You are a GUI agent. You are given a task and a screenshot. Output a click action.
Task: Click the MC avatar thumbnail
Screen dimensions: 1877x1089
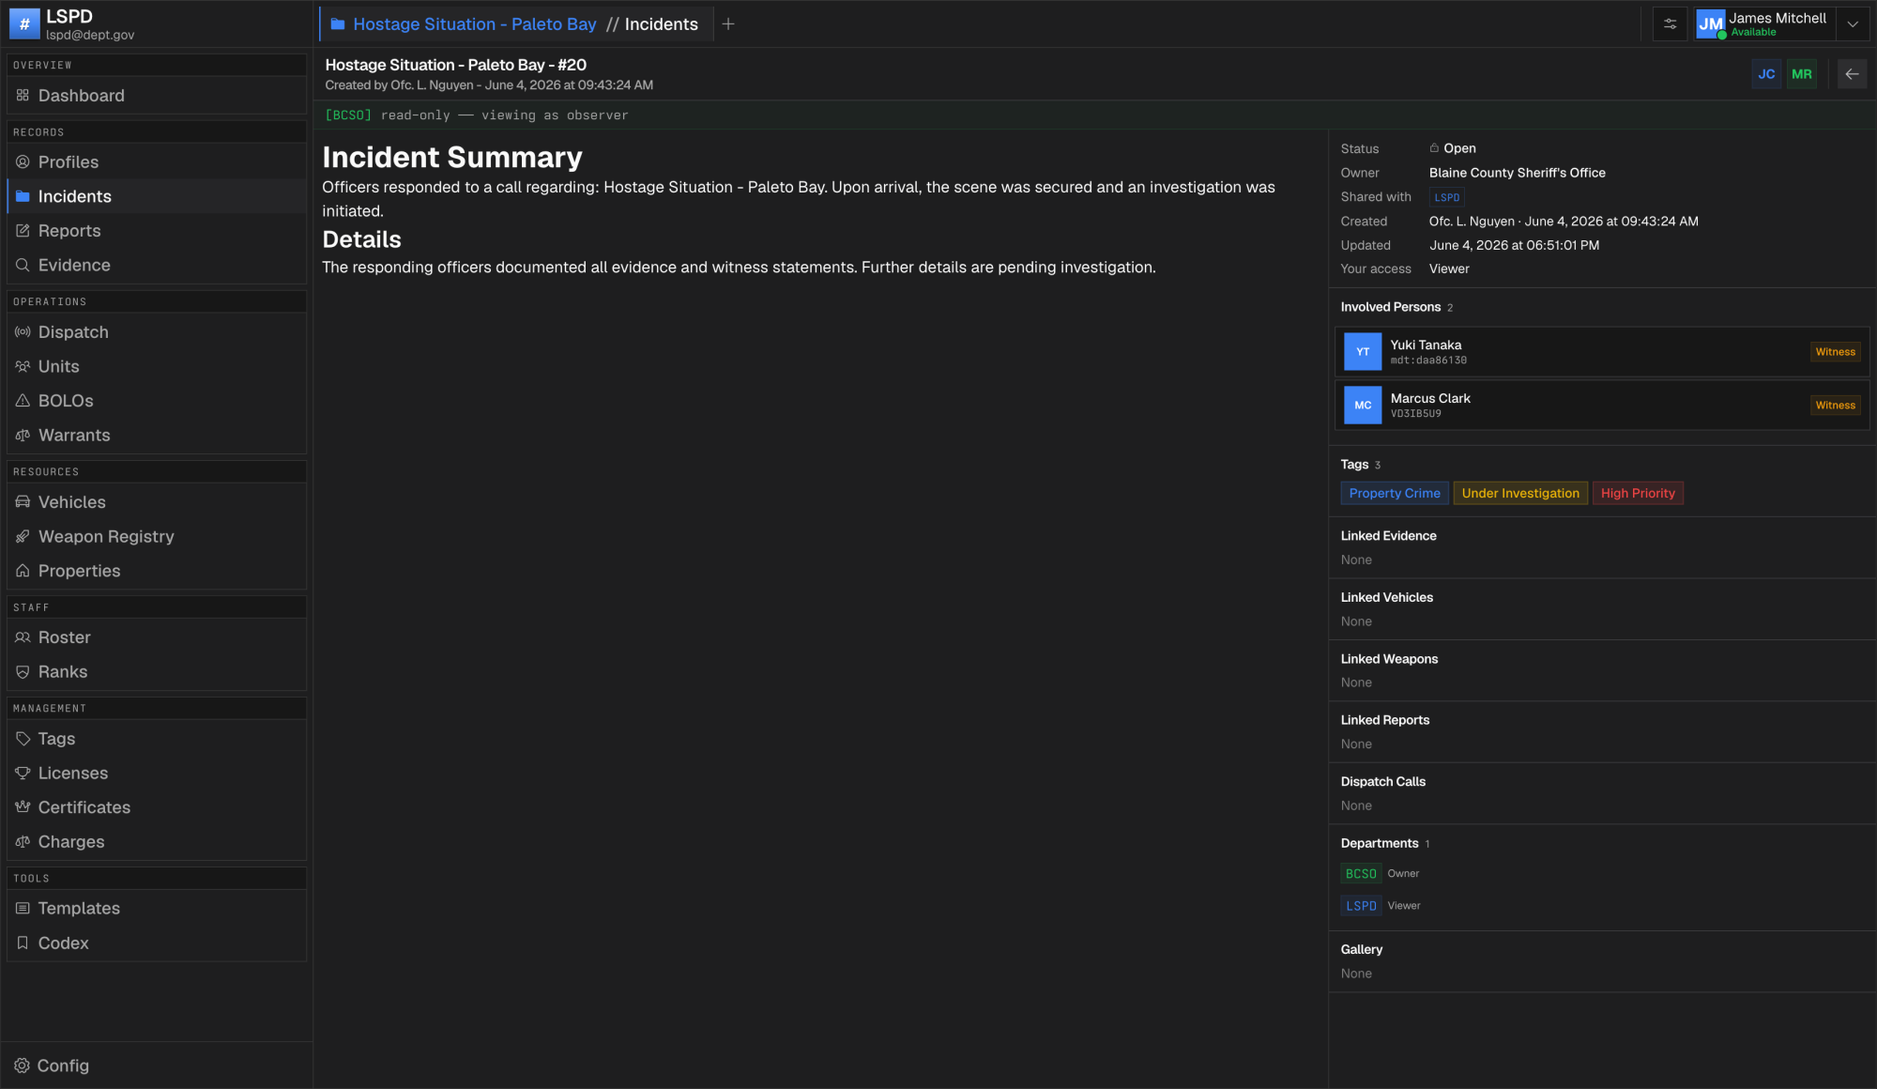(1363, 406)
